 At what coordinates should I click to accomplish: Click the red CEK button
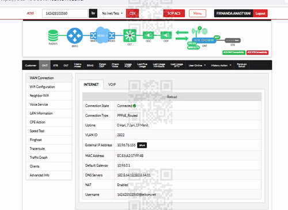click(x=132, y=13)
